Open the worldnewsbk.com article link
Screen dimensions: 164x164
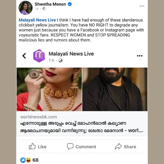(39, 117)
